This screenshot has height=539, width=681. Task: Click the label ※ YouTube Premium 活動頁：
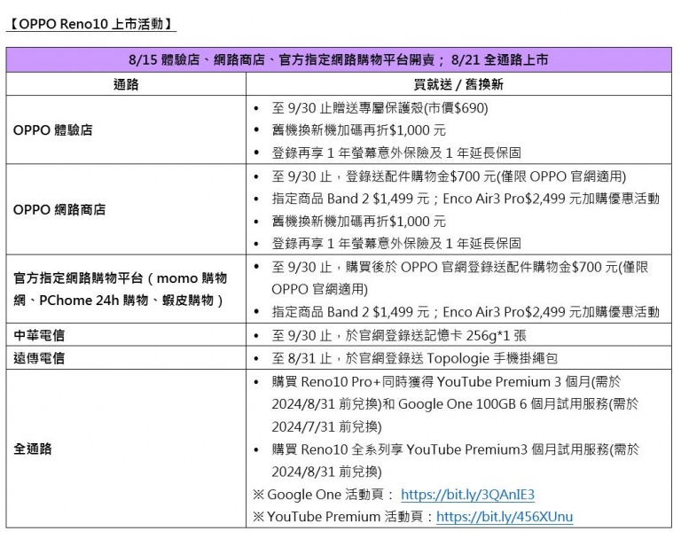(343, 517)
